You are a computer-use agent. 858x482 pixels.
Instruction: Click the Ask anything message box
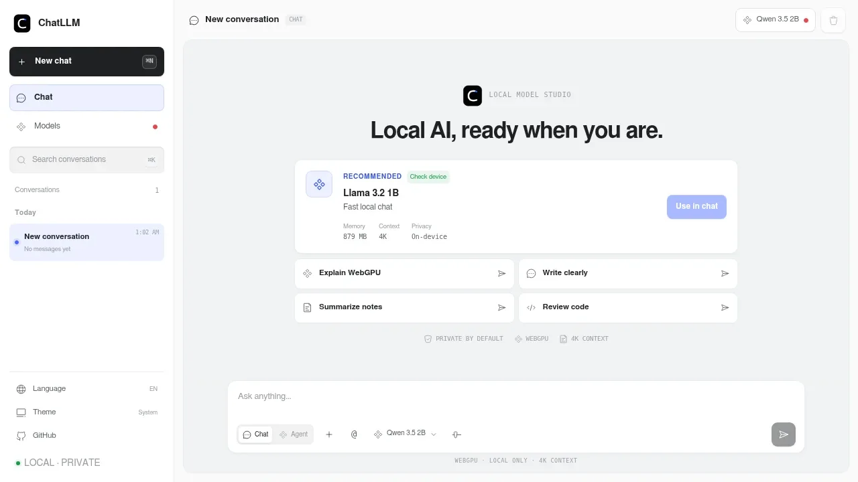[x=515, y=397]
